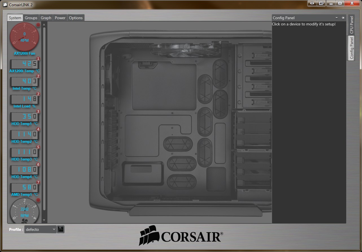This screenshot has height=252, width=362.
Task: Open the Profile dropdown showing defecto
Action: click(x=41, y=229)
